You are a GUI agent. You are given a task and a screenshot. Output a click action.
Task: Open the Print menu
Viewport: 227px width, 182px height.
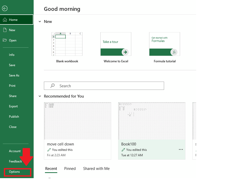click(x=12, y=85)
